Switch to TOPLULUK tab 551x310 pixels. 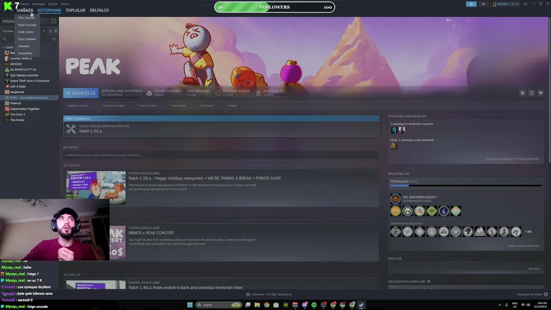click(x=75, y=10)
